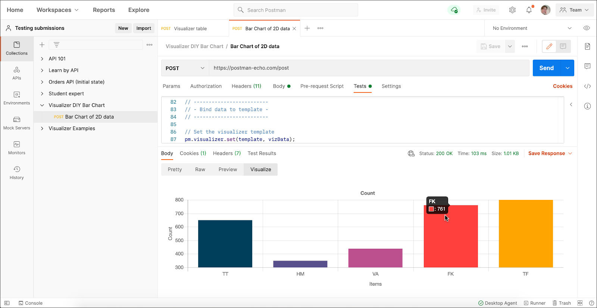Image resolution: width=597 pixels, height=308 pixels.
Task: Open the code snippet panel icon
Action: point(587,86)
